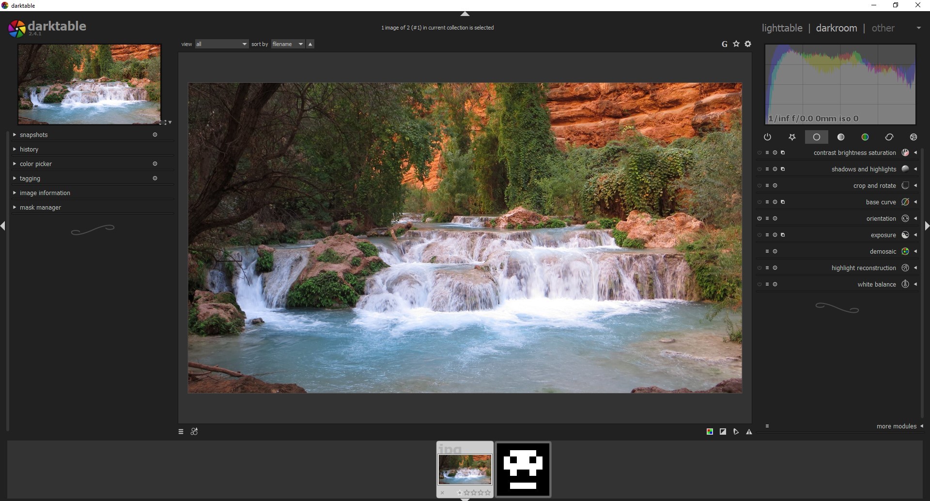Open the other views menu
The image size is (930, 501).
point(883,28)
